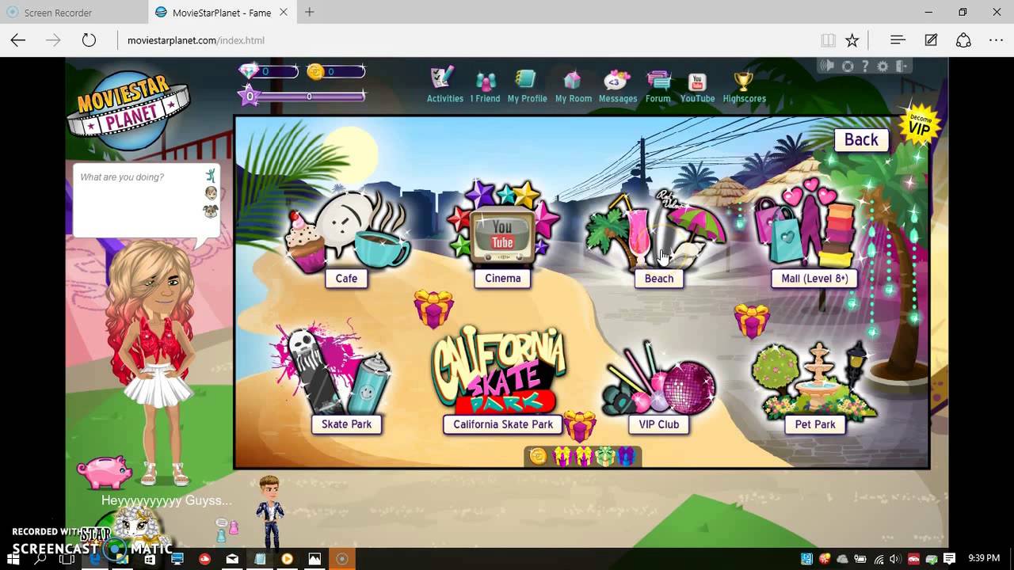Image resolution: width=1014 pixels, height=570 pixels.
Task: Enter the Mall (Level 8+) room
Action: point(814,278)
